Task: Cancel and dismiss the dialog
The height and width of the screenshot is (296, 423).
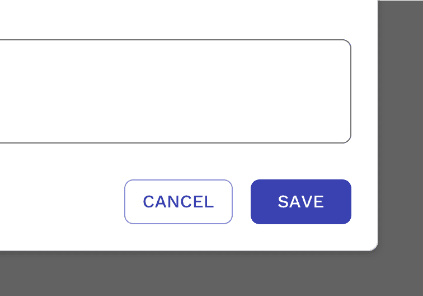Action: click(178, 202)
